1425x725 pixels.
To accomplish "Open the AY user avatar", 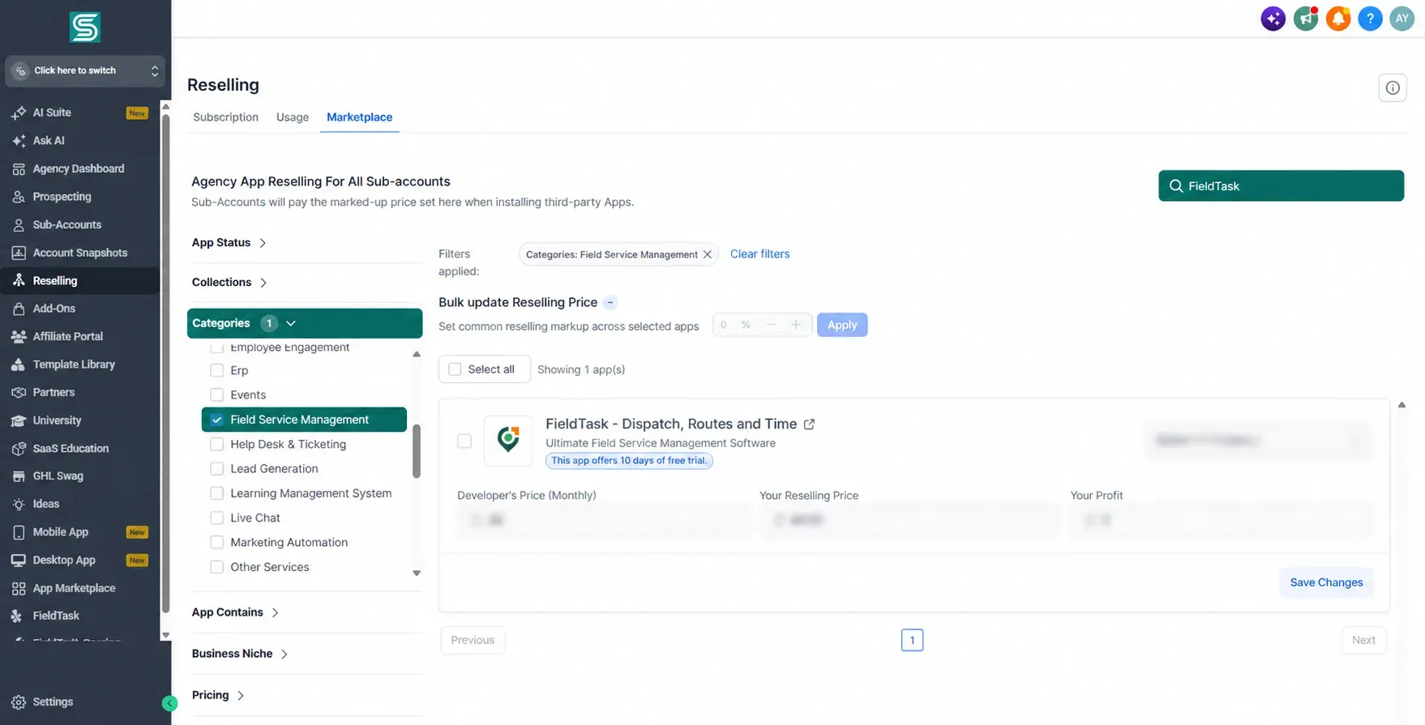I will coord(1401,19).
